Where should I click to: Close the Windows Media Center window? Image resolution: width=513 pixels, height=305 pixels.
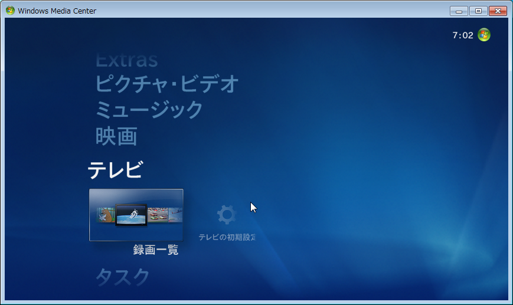[x=498, y=11]
